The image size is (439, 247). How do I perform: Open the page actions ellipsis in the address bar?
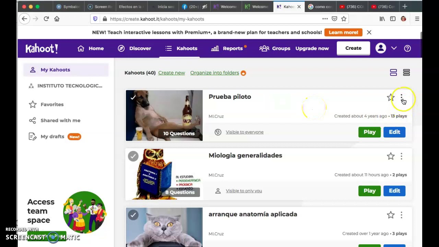point(325,19)
